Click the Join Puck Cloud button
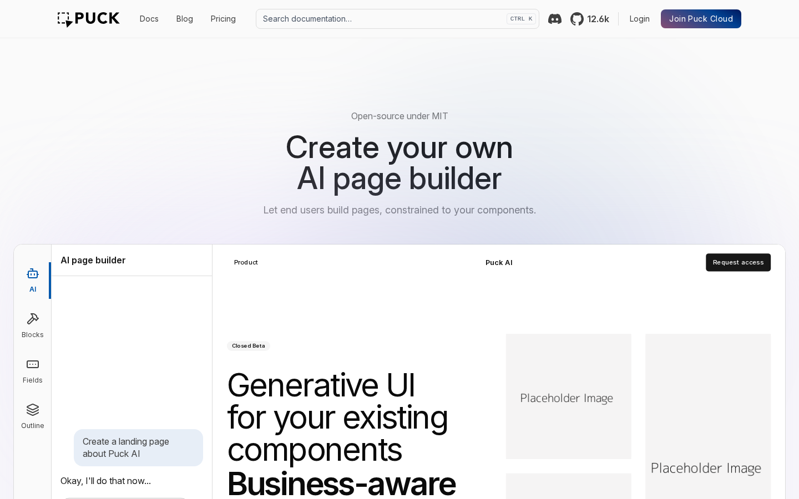This screenshot has width=799, height=499. coord(701,19)
